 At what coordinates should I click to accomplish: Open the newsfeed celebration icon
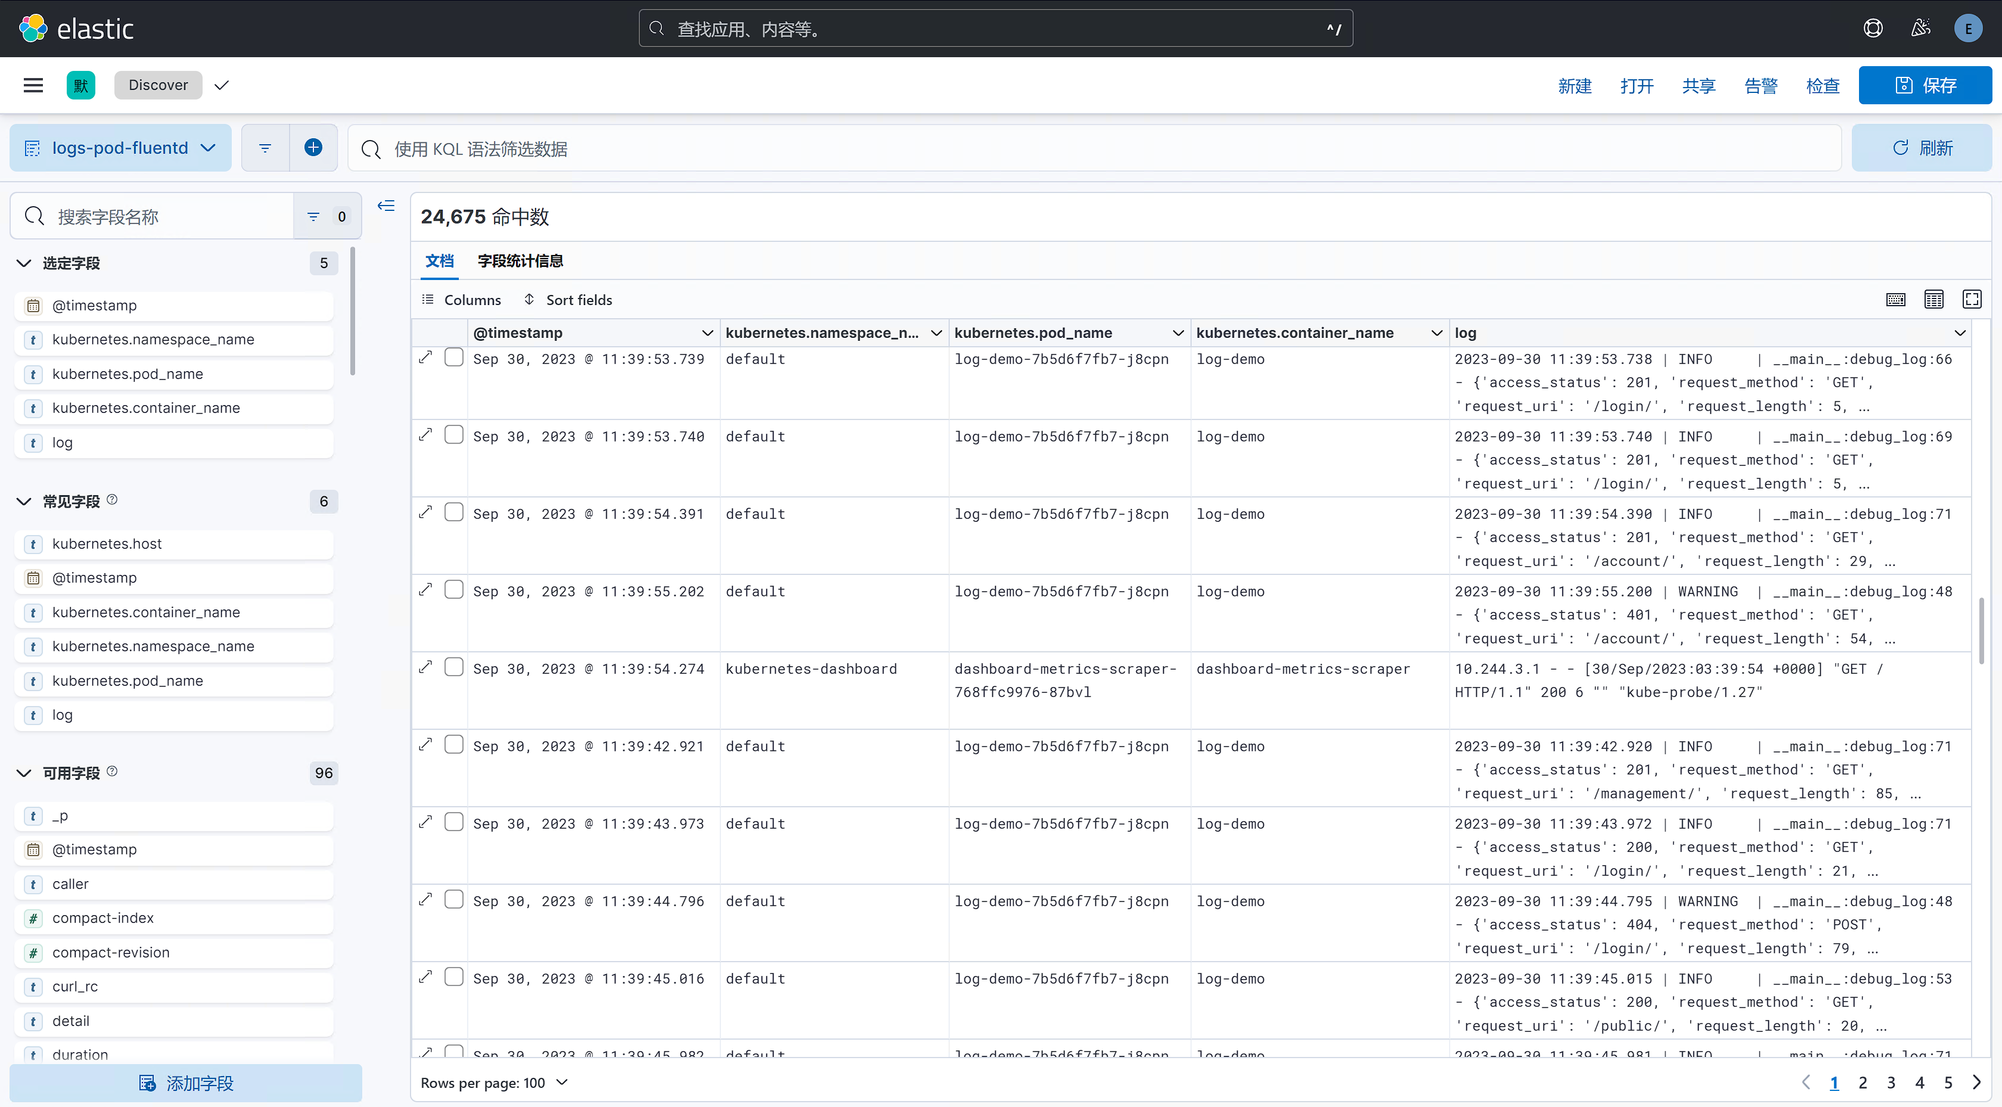[1920, 29]
